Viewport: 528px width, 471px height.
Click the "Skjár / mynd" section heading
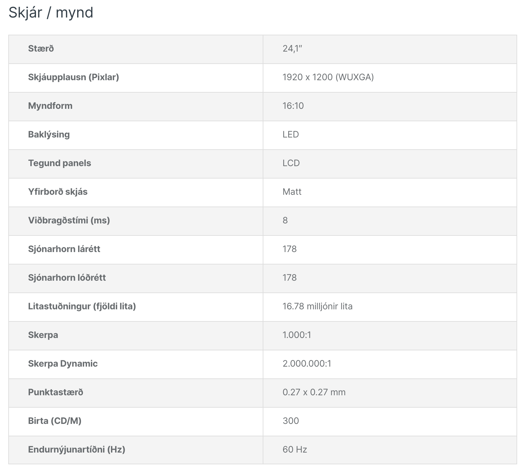point(51,13)
